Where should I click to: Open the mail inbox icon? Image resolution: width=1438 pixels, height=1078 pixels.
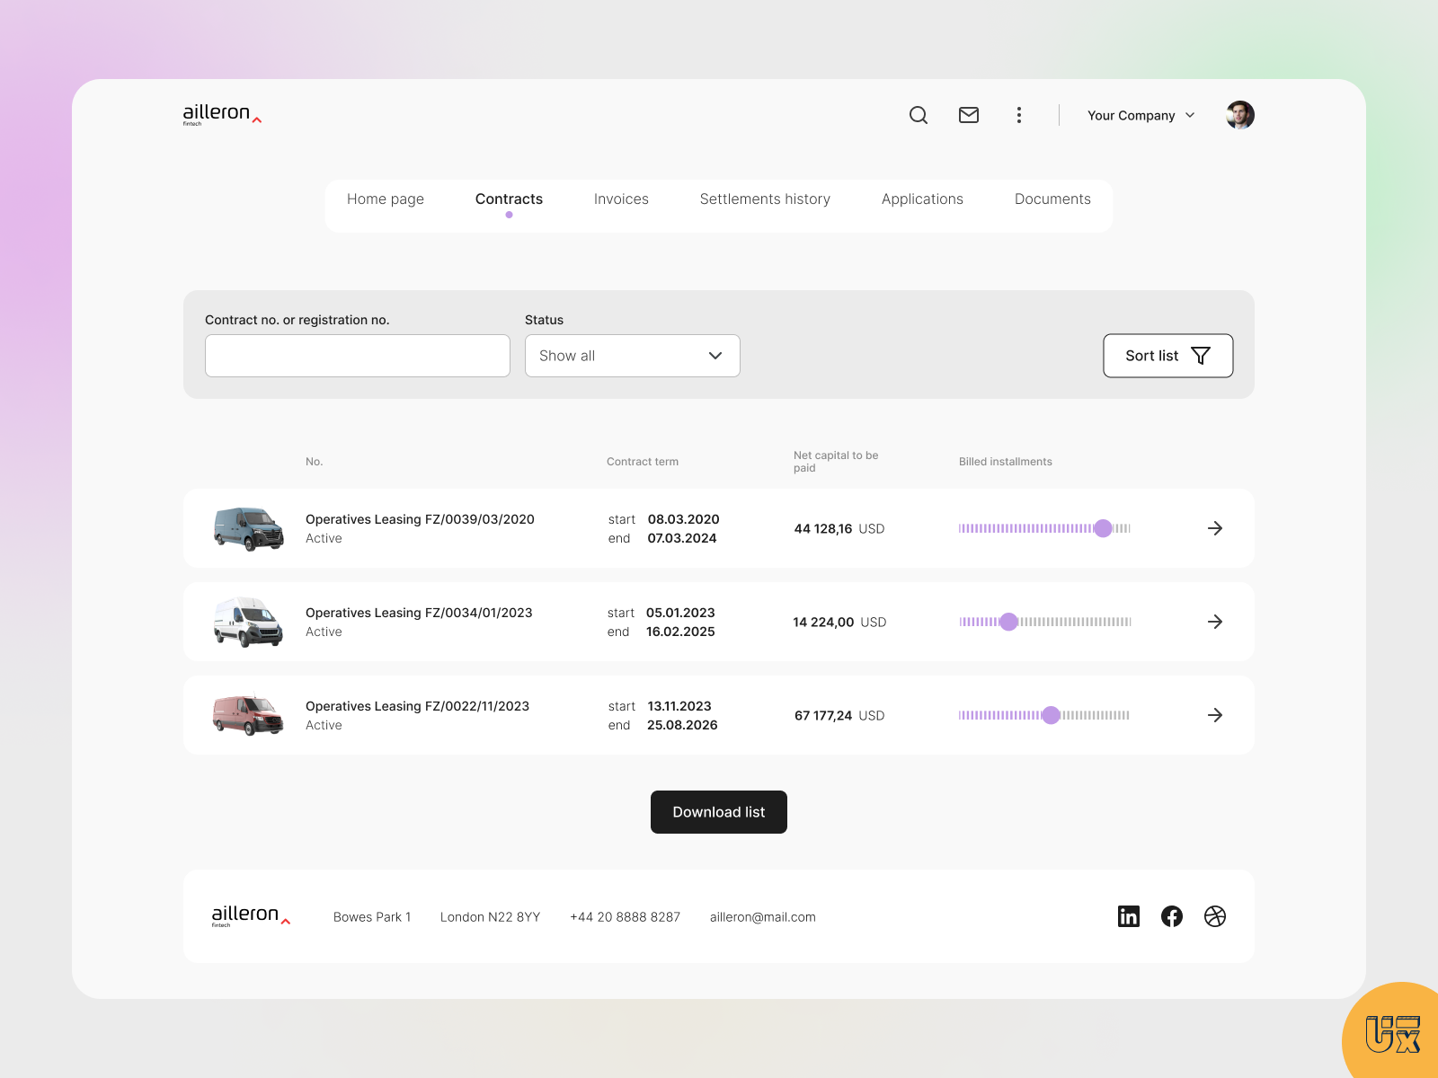[x=968, y=115]
